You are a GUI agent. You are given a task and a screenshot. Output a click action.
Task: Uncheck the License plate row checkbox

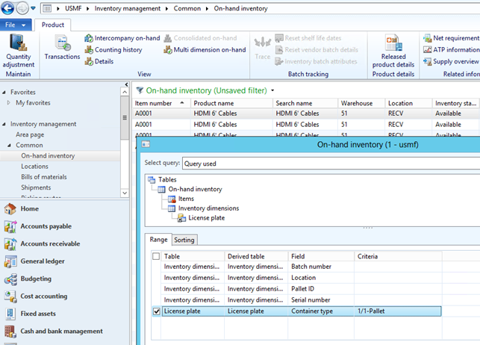(x=155, y=311)
